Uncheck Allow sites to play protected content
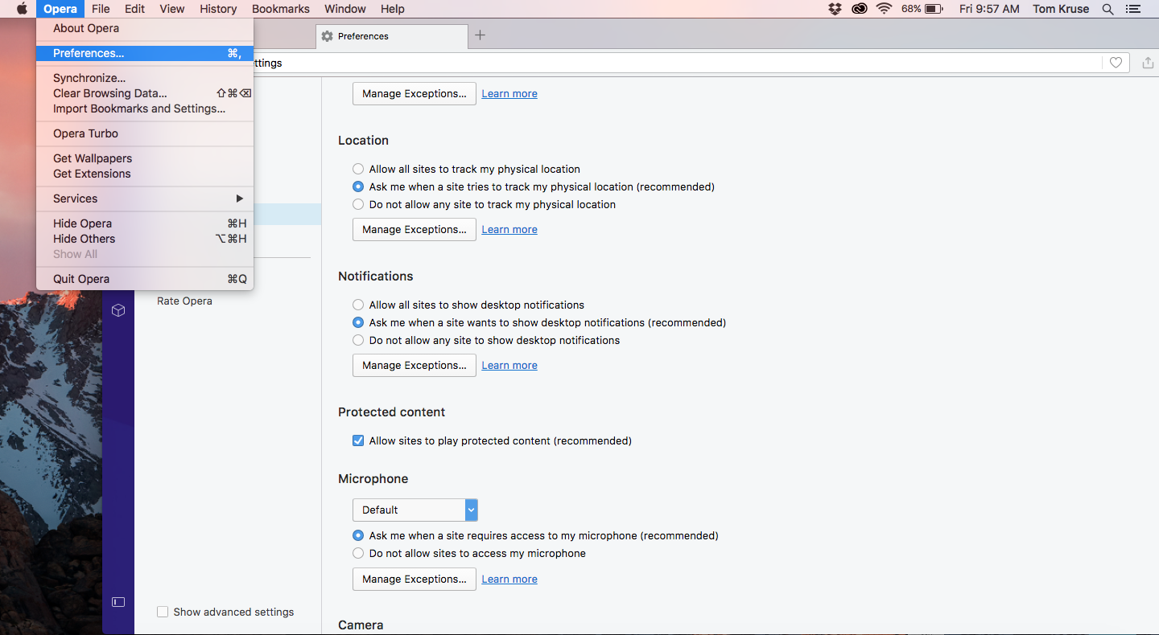 (x=358, y=440)
